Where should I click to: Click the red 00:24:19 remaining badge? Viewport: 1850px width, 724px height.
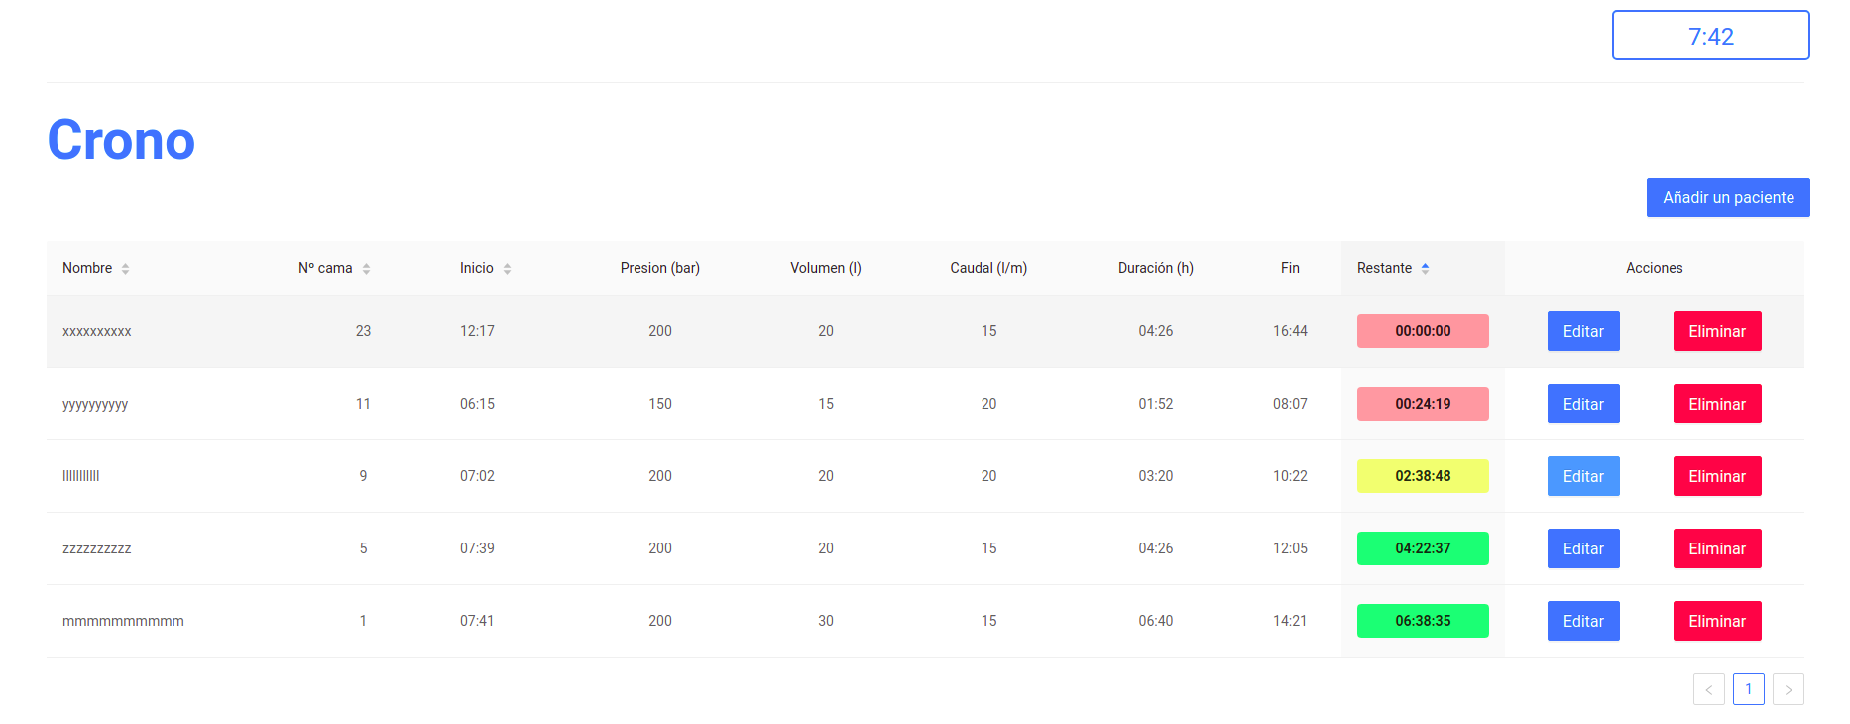(x=1423, y=404)
